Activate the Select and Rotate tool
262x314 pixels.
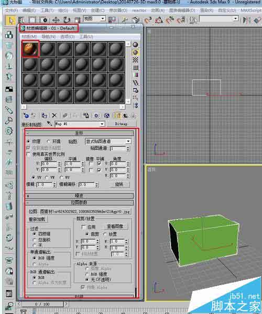[67, 20]
